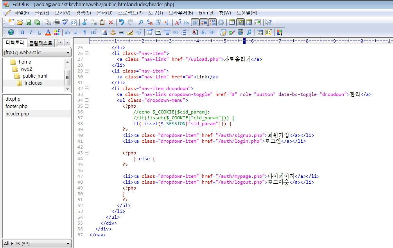View in browser with globe icon
Image resolution: width=393 pixels, height=248 pixels.
click(x=11, y=32)
